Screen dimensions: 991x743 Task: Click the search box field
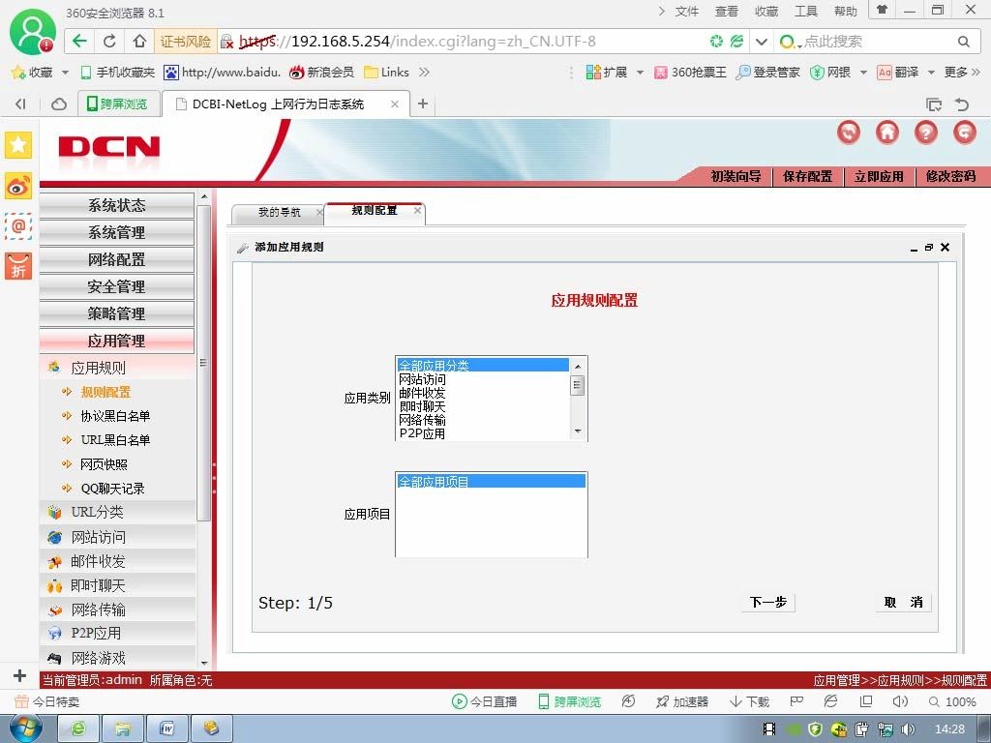[x=875, y=42]
